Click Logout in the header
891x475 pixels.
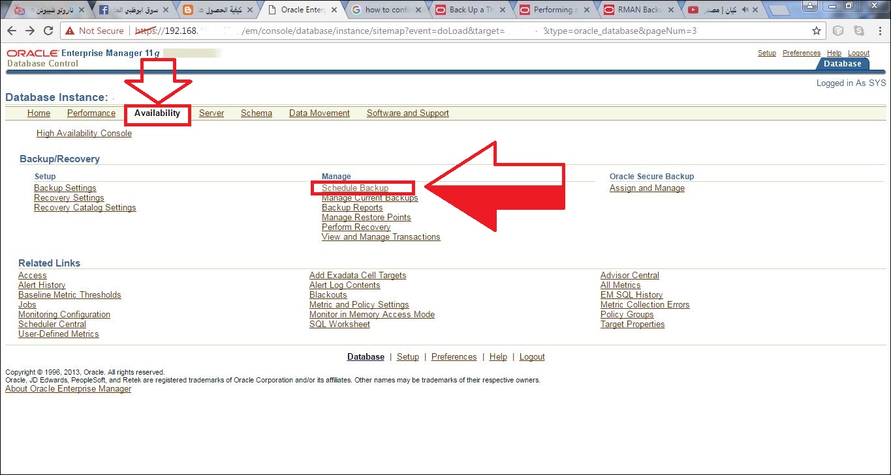click(859, 53)
